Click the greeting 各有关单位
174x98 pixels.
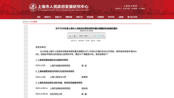coord(41,47)
